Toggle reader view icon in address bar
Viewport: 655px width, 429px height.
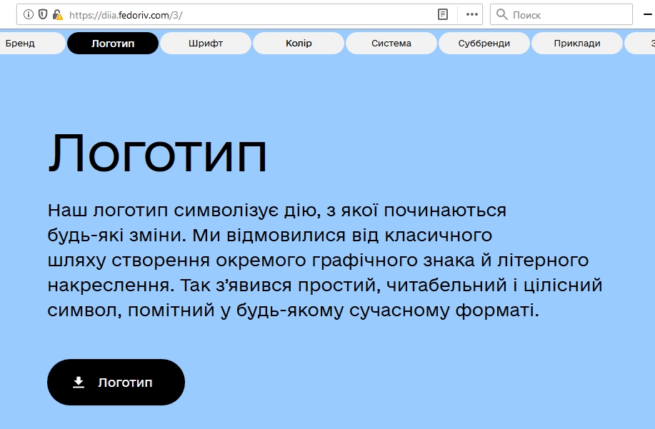(442, 14)
